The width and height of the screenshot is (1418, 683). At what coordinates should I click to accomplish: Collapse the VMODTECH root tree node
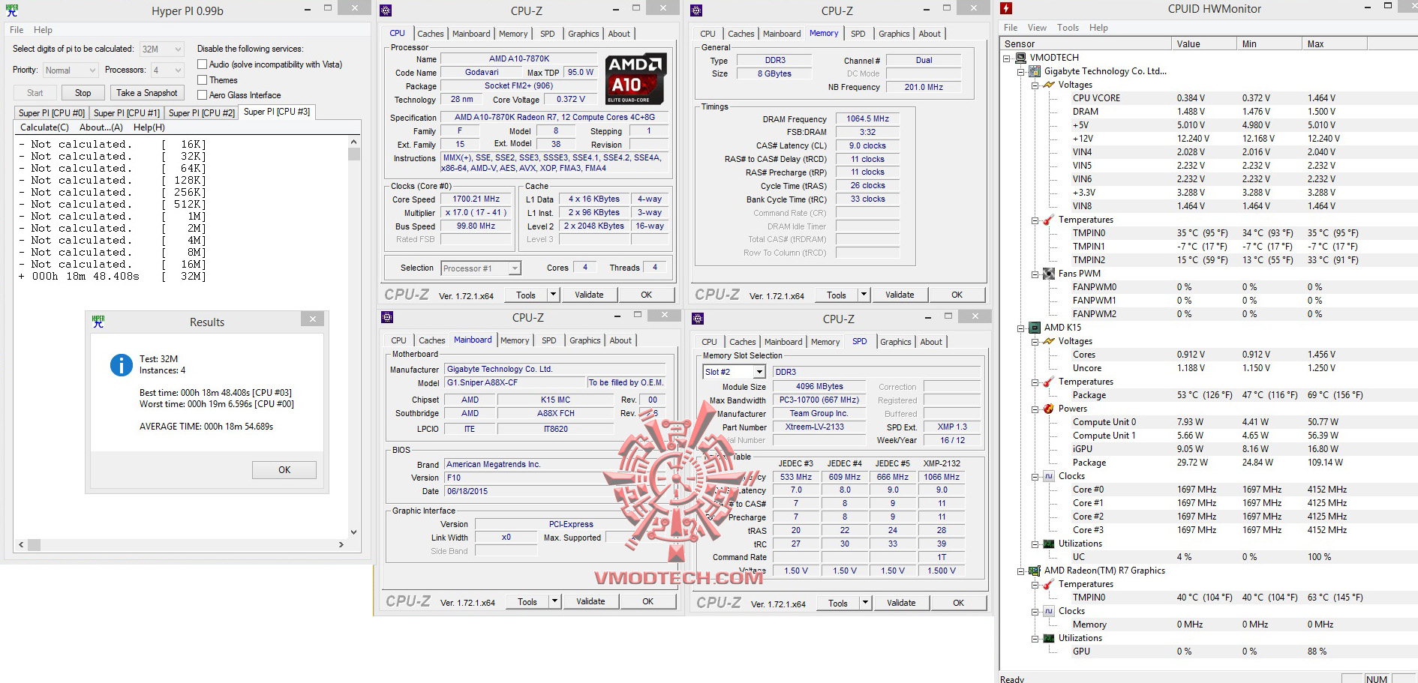coord(1007,58)
